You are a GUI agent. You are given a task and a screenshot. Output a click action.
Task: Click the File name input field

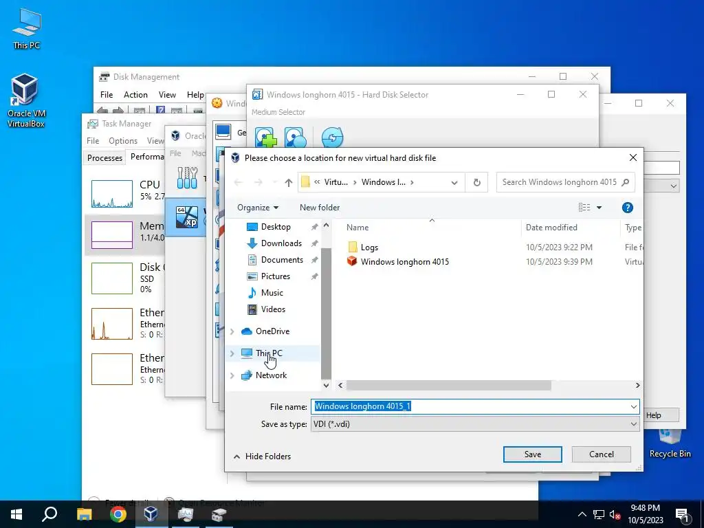point(475,407)
